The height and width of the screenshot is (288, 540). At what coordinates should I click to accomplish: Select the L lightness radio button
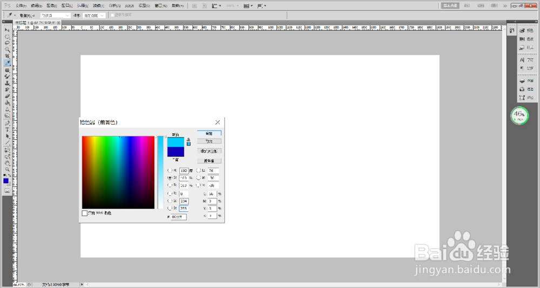pos(198,170)
